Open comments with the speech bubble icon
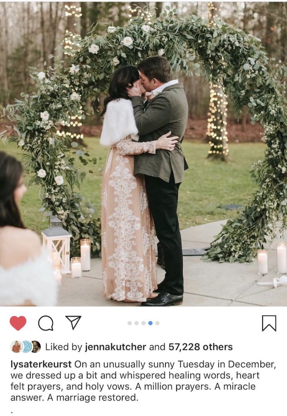Image resolution: width=287 pixels, height=416 pixels. 46,323
